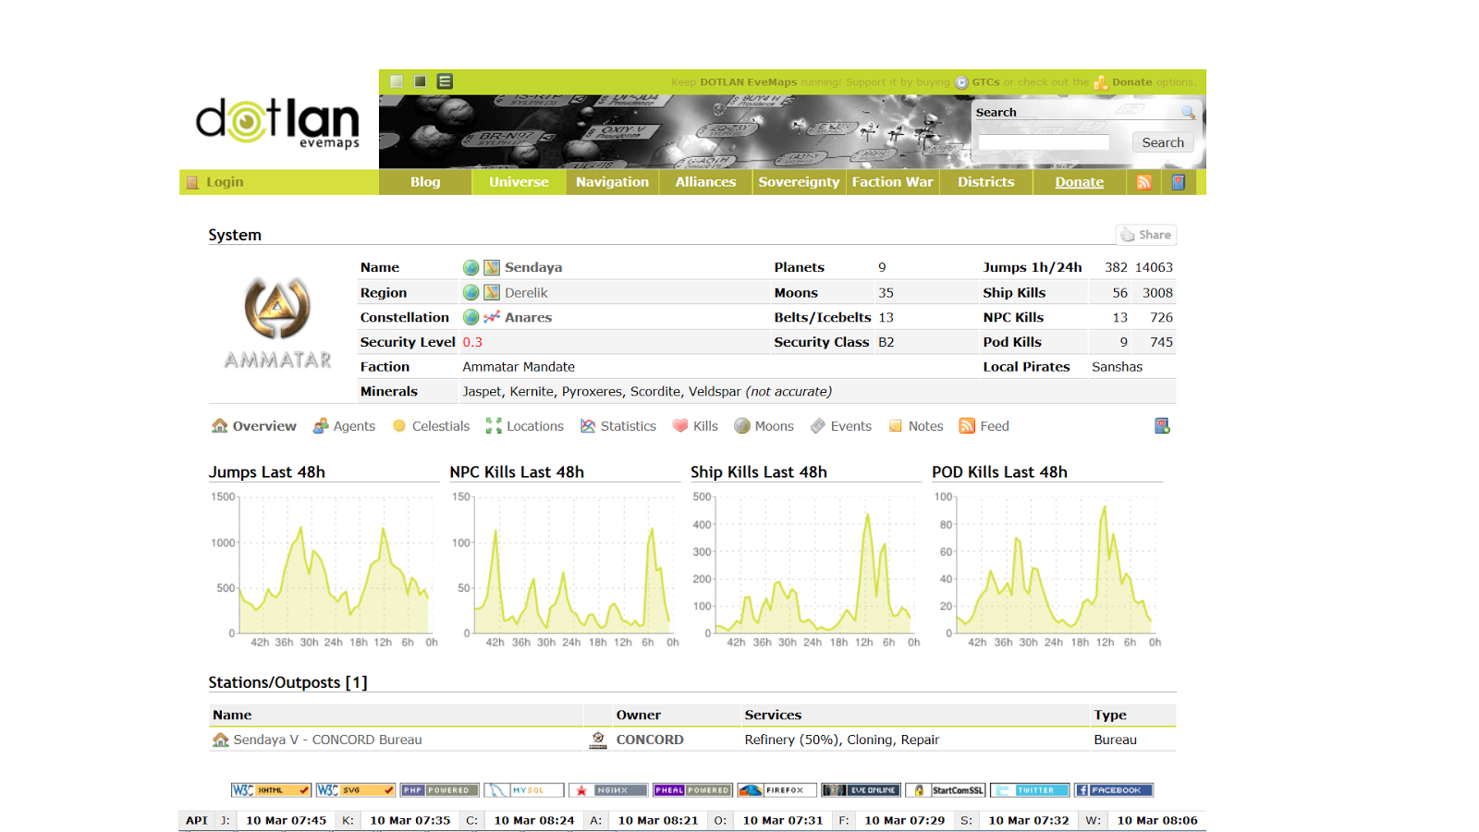Select the light color theme swatch
The height and width of the screenshot is (832, 1479).
[x=397, y=81]
